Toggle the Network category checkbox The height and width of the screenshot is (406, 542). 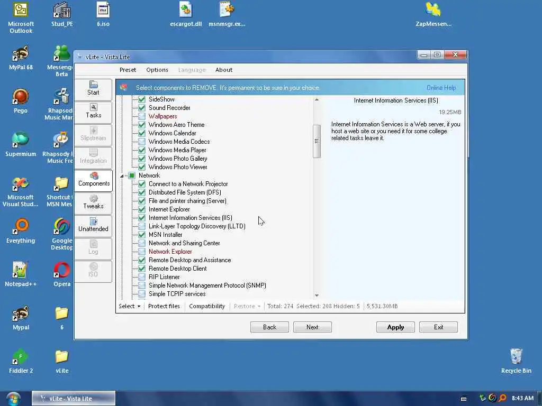132,176
